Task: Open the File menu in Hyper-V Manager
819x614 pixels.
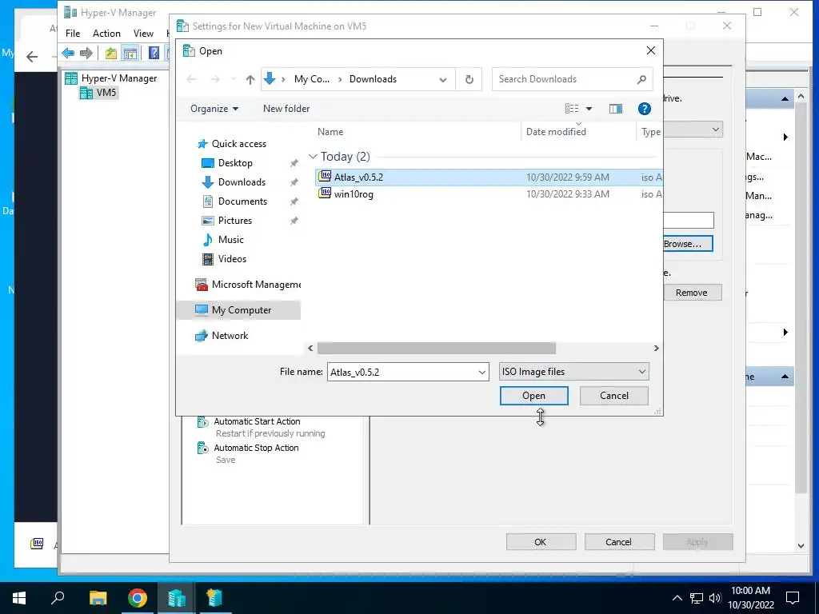Action: pos(73,34)
